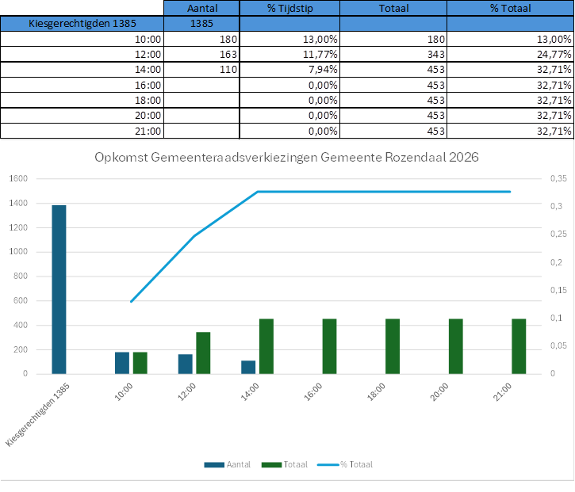Image resolution: width=575 pixels, height=492 pixels.
Task: Click the cell containing value 1385
Action: point(202,23)
